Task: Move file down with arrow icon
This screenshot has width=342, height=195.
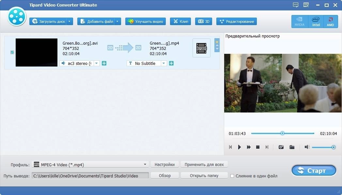Action: click(217, 49)
